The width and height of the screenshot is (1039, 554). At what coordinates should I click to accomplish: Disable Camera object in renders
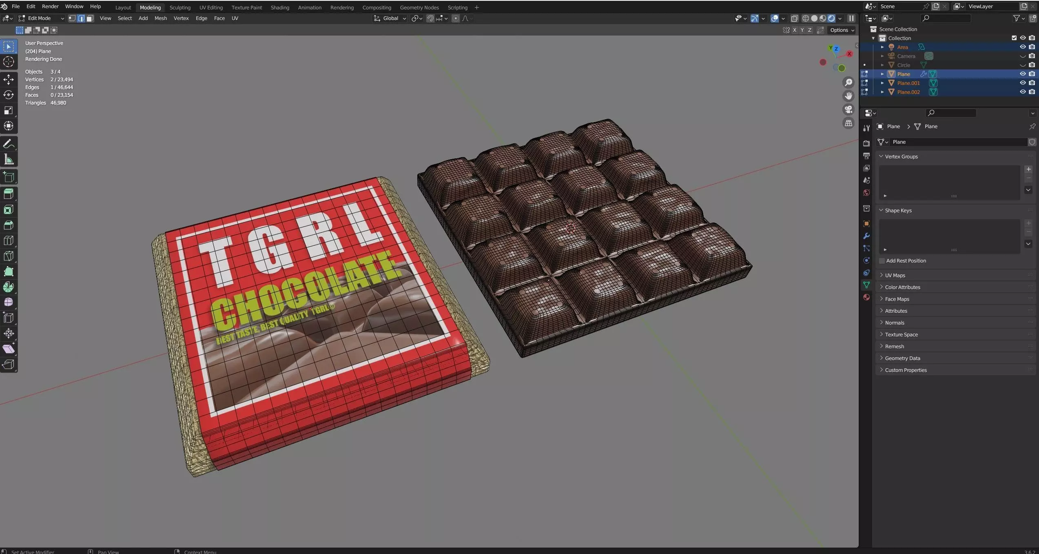click(x=1032, y=56)
